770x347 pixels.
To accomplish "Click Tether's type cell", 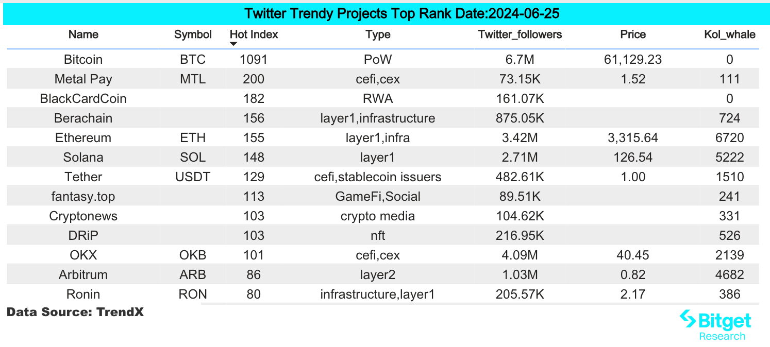I will point(378,177).
